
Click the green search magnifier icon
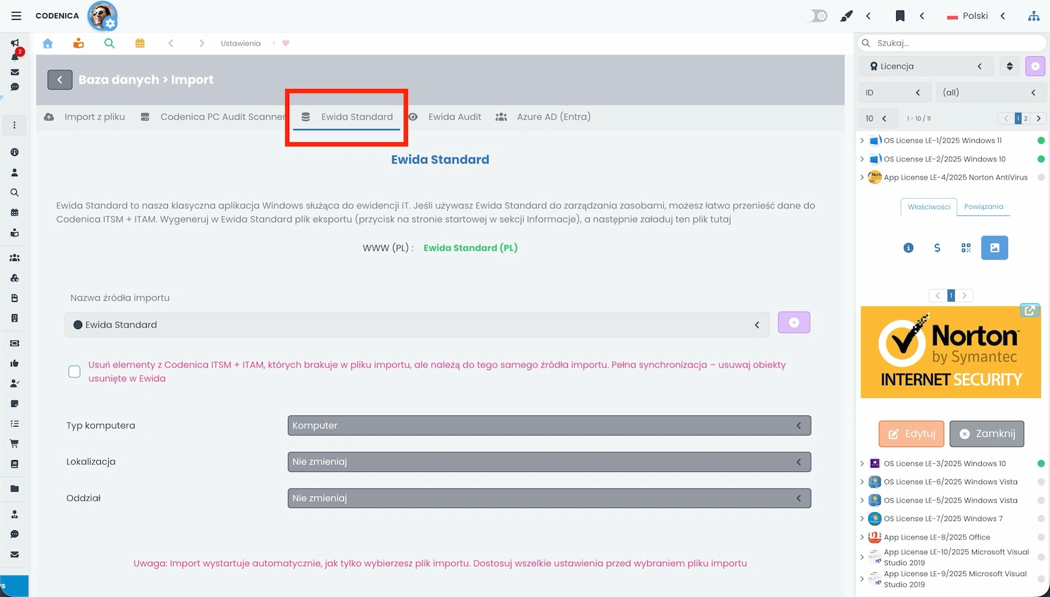pyautogui.click(x=109, y=43)
